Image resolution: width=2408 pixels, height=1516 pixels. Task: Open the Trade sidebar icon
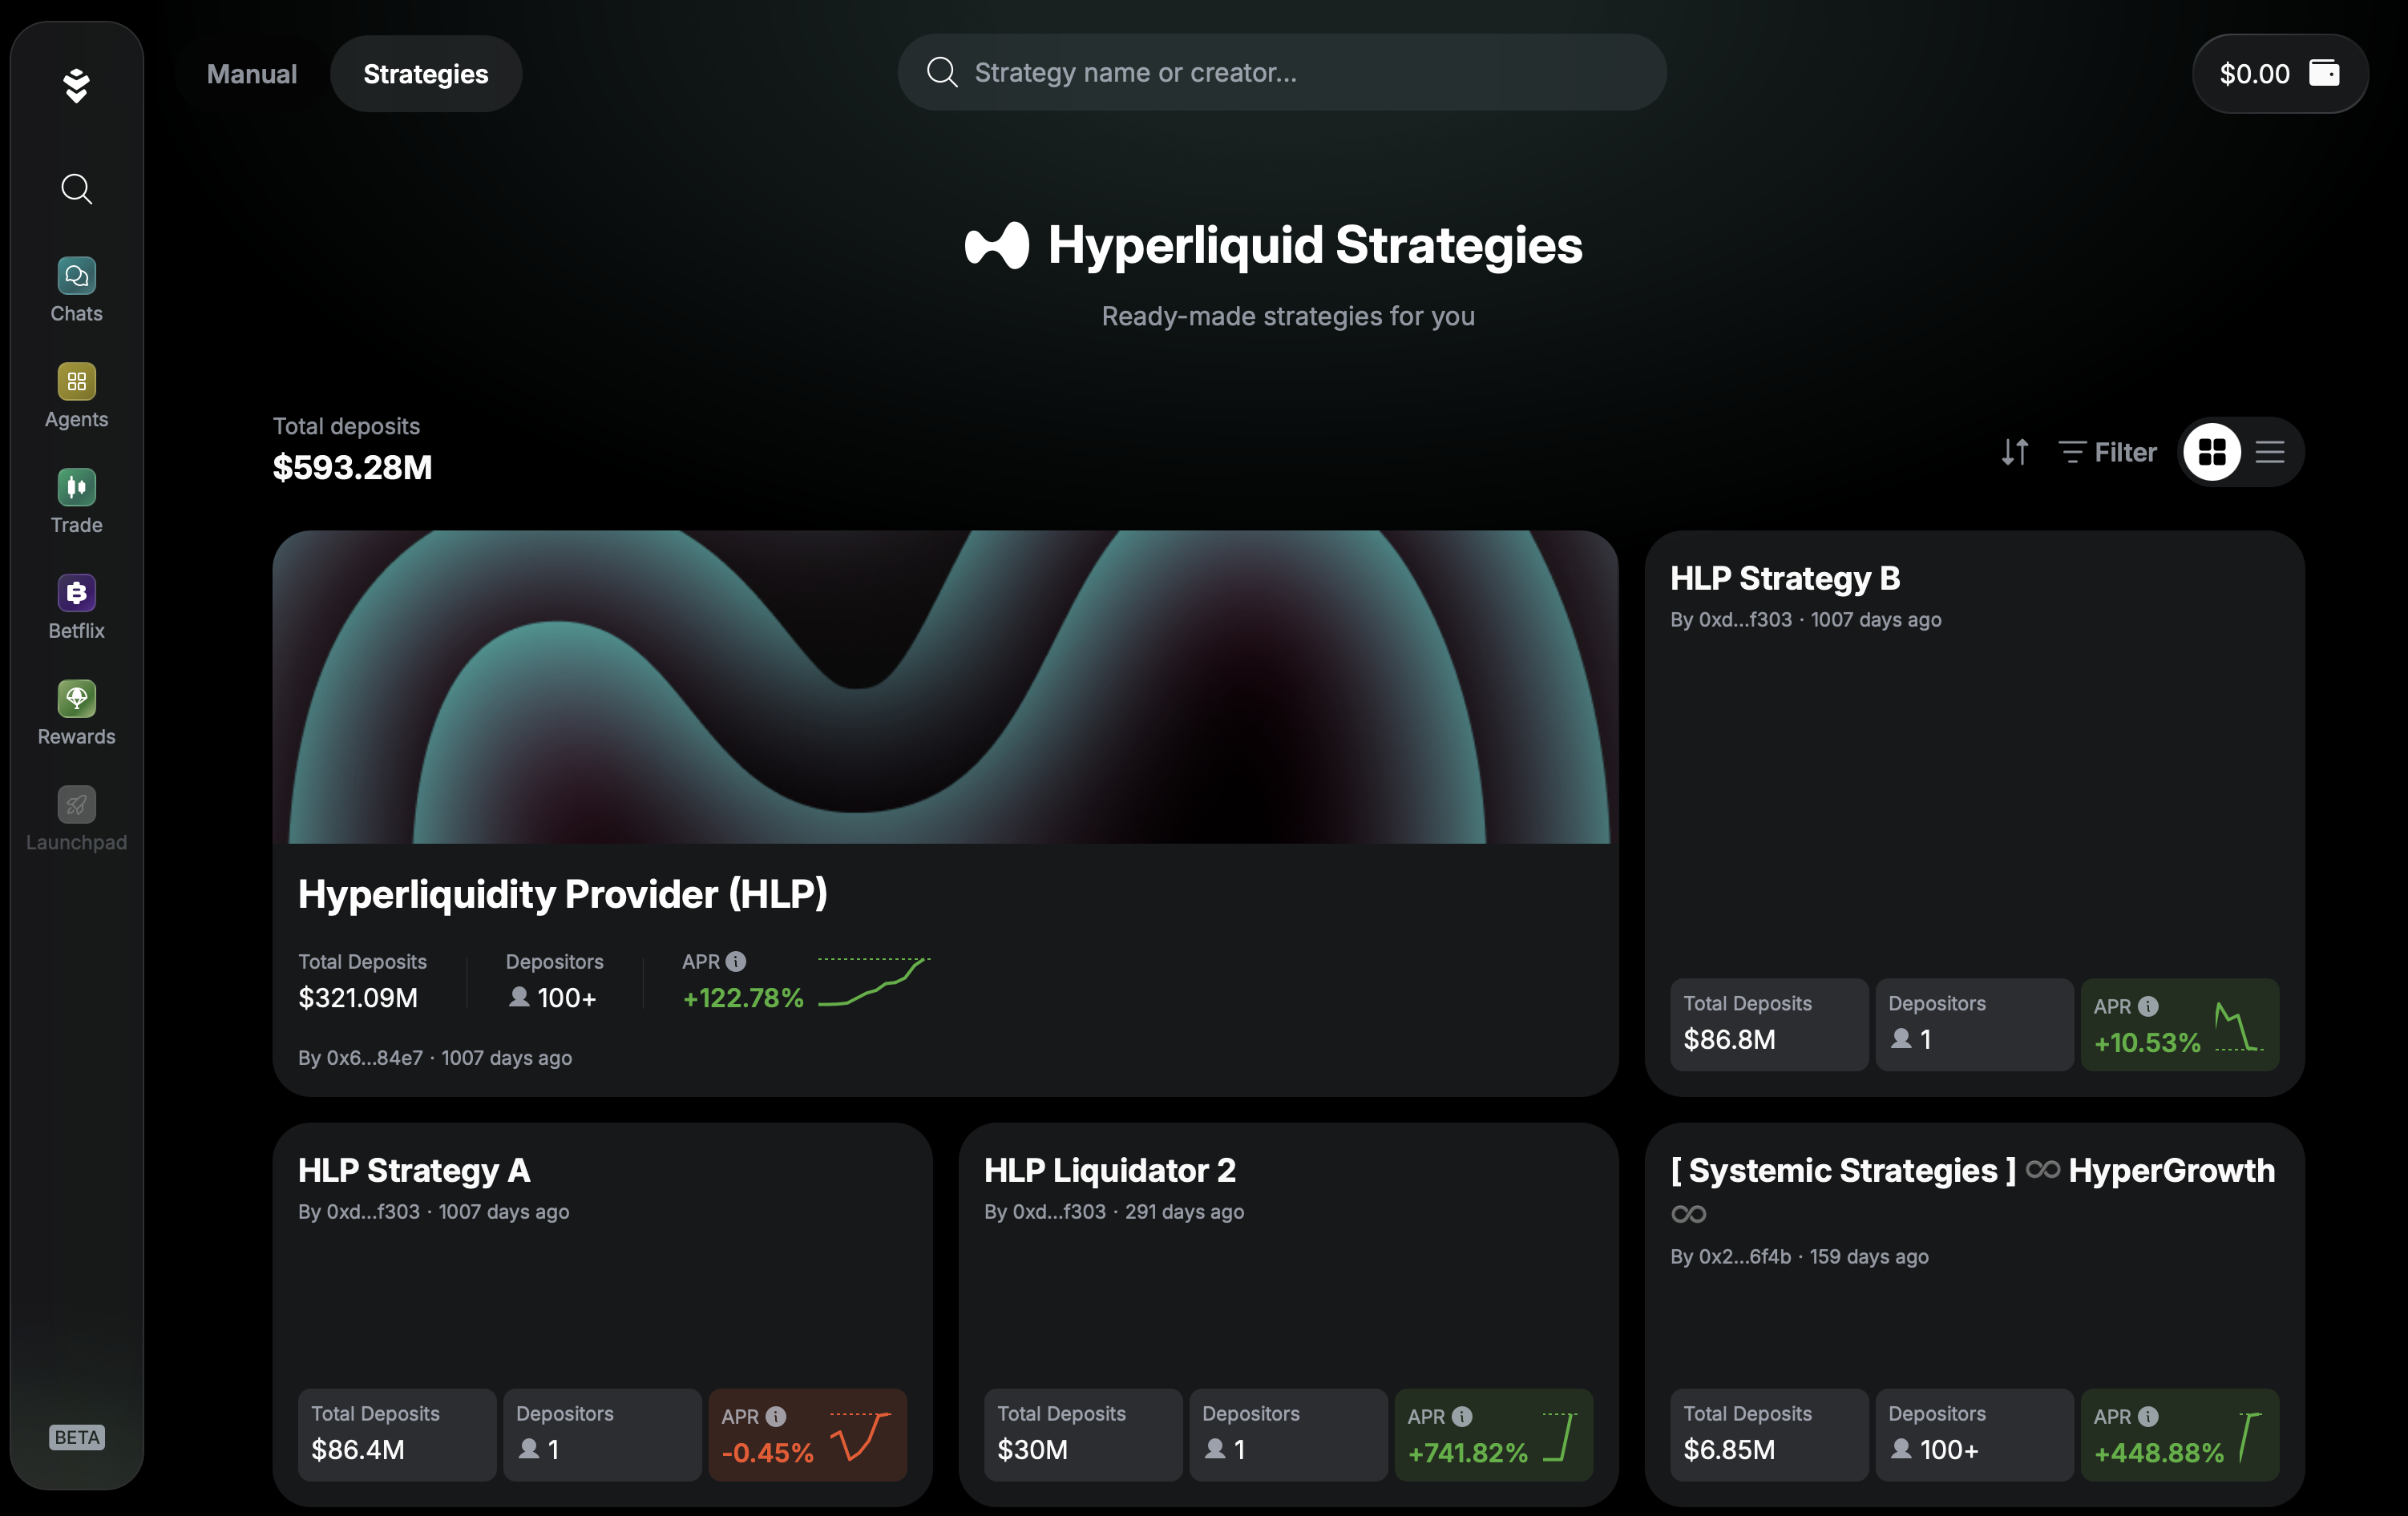click(76, 488)
